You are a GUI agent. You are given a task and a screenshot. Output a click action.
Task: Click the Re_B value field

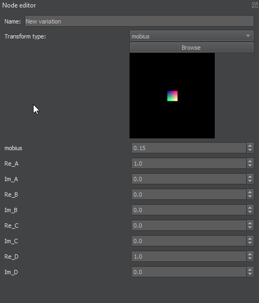click(x=189, y=195)
